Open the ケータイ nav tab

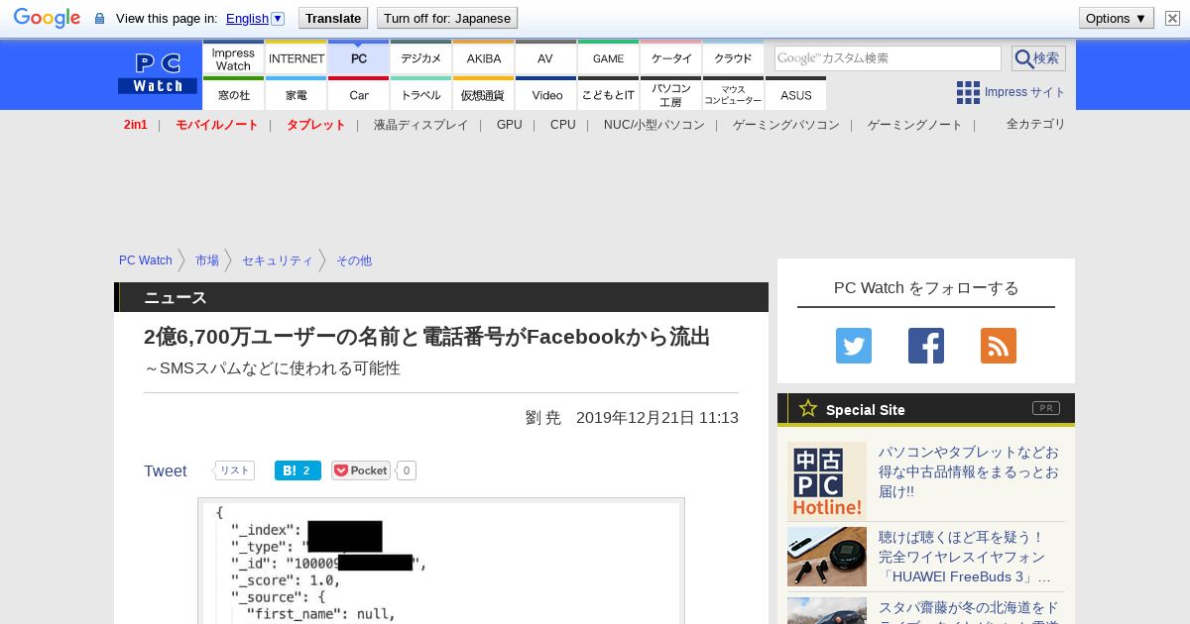pos(671,58)
